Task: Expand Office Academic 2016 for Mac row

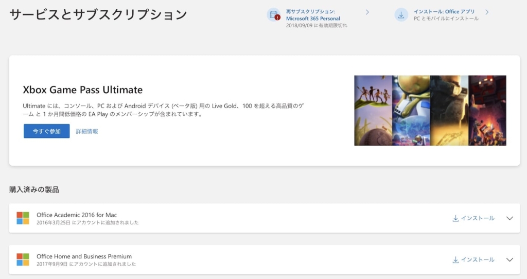Action: tap(510, 218)
